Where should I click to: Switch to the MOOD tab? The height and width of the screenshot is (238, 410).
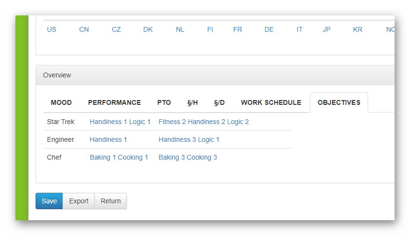click(61, 102)
